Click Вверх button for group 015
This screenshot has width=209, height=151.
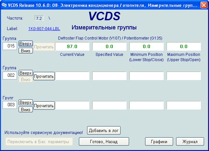26,44
